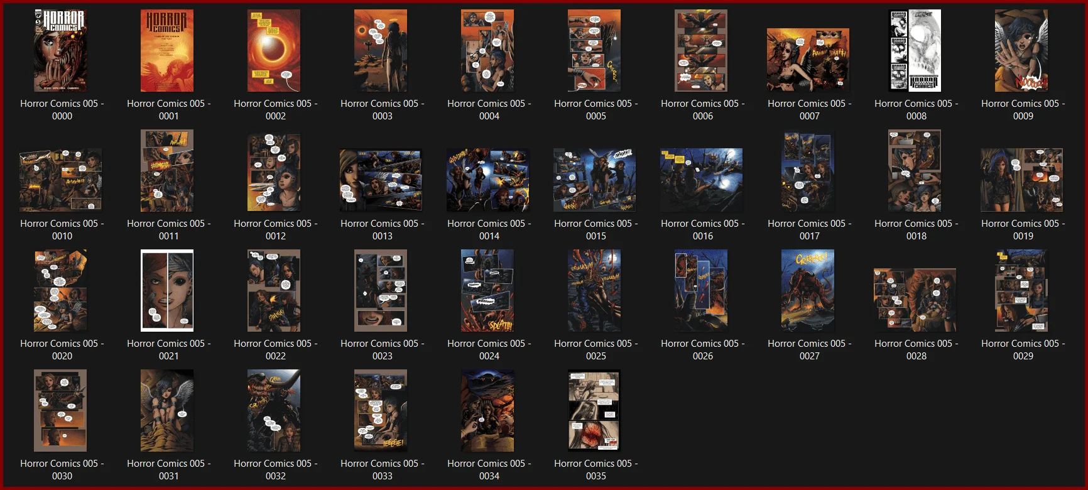This screenshot has height=490, width=1088.
Task: Select the Horror Comics 005 - 0028 thumbnail image
Action: point(915,300)
